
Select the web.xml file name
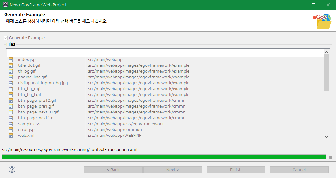click(x=26, y=136)
